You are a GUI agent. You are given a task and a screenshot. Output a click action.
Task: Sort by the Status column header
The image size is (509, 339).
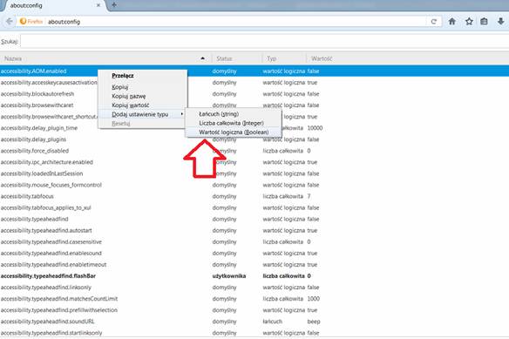pyautogui.click(x=237, y=58)
